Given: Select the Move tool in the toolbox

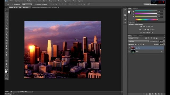Looking at the screenshot, I should (x=6, y=11).
